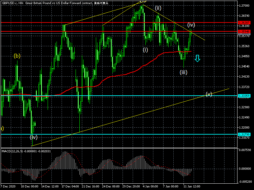Click the red 1.35948 price tag
The width and height of the screenshot is (254, 190).
point(244,31)
